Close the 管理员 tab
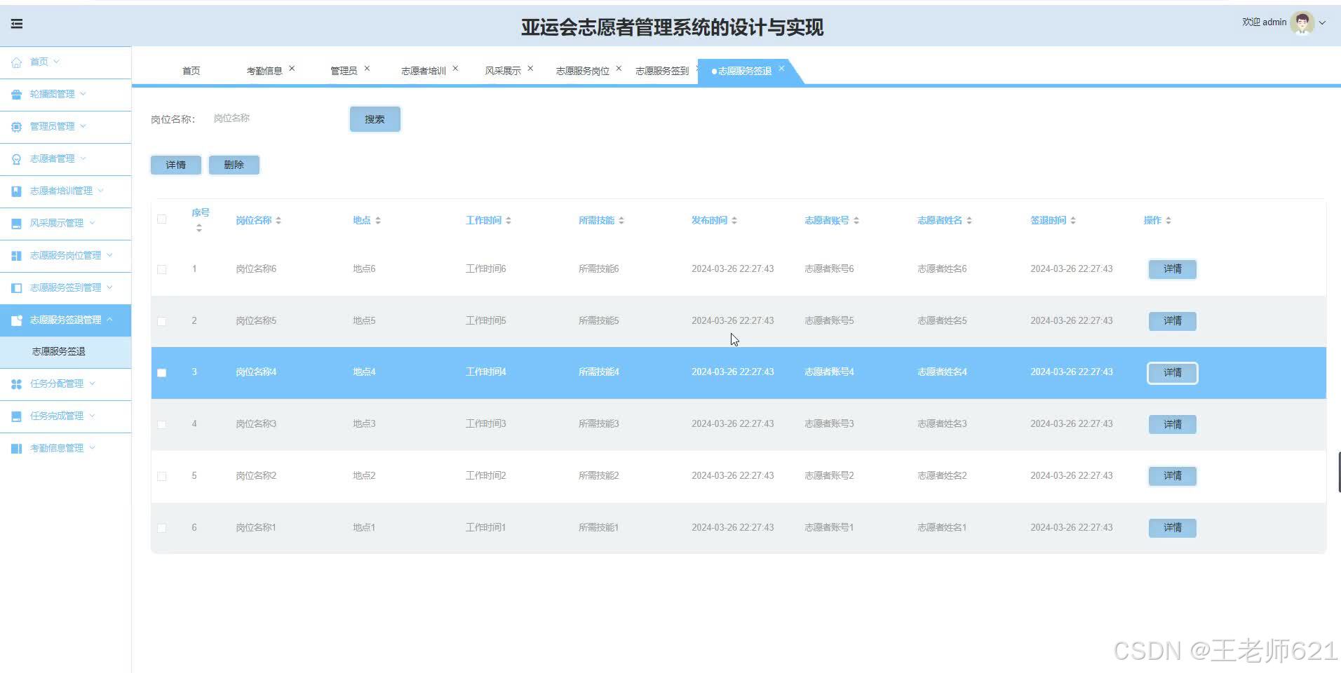Screen dimensions: 1341x673 (x=367, y=69)
